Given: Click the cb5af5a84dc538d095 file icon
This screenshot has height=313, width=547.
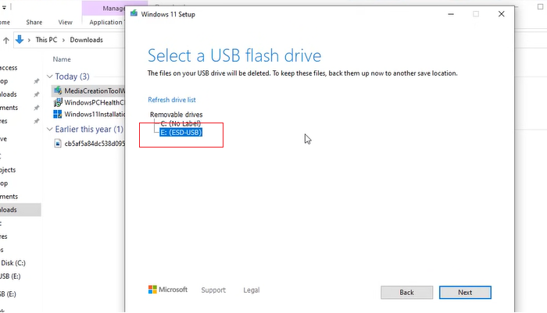Looking at the screenshot, I should click(58, 144).
